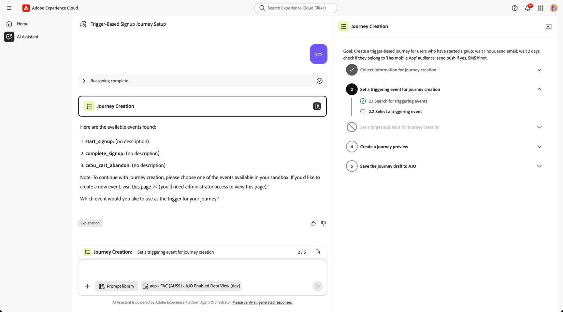Open the user profile avatar
The height and width of the screenshot is (312, 563).
[554, 8]
